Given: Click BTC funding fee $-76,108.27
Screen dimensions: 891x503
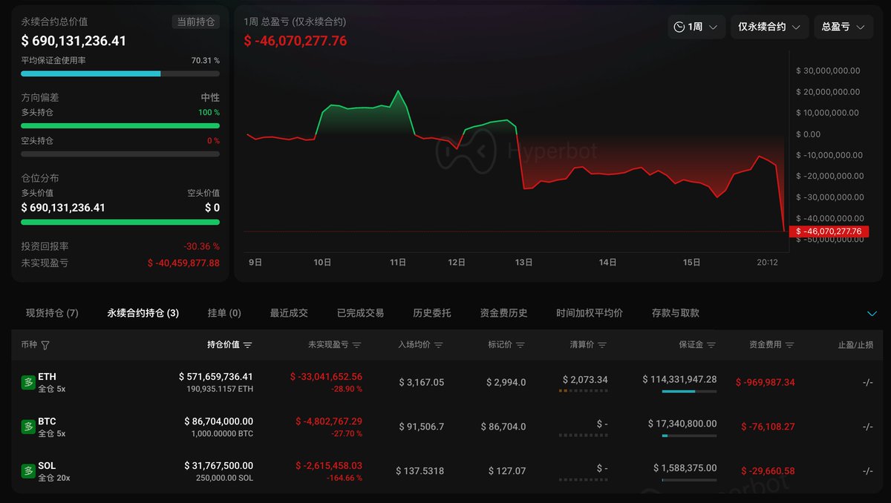Looking at the screenshot, I should [768, 427].
